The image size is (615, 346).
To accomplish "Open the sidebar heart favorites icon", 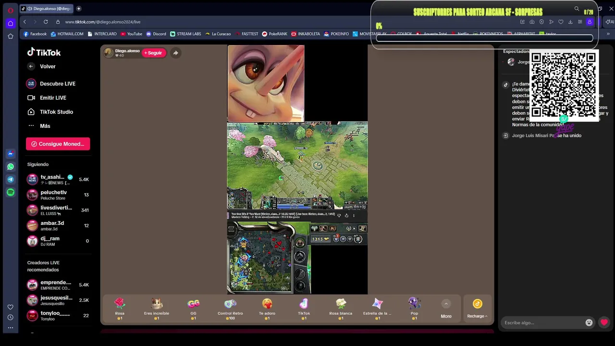I will click(10, 307).
